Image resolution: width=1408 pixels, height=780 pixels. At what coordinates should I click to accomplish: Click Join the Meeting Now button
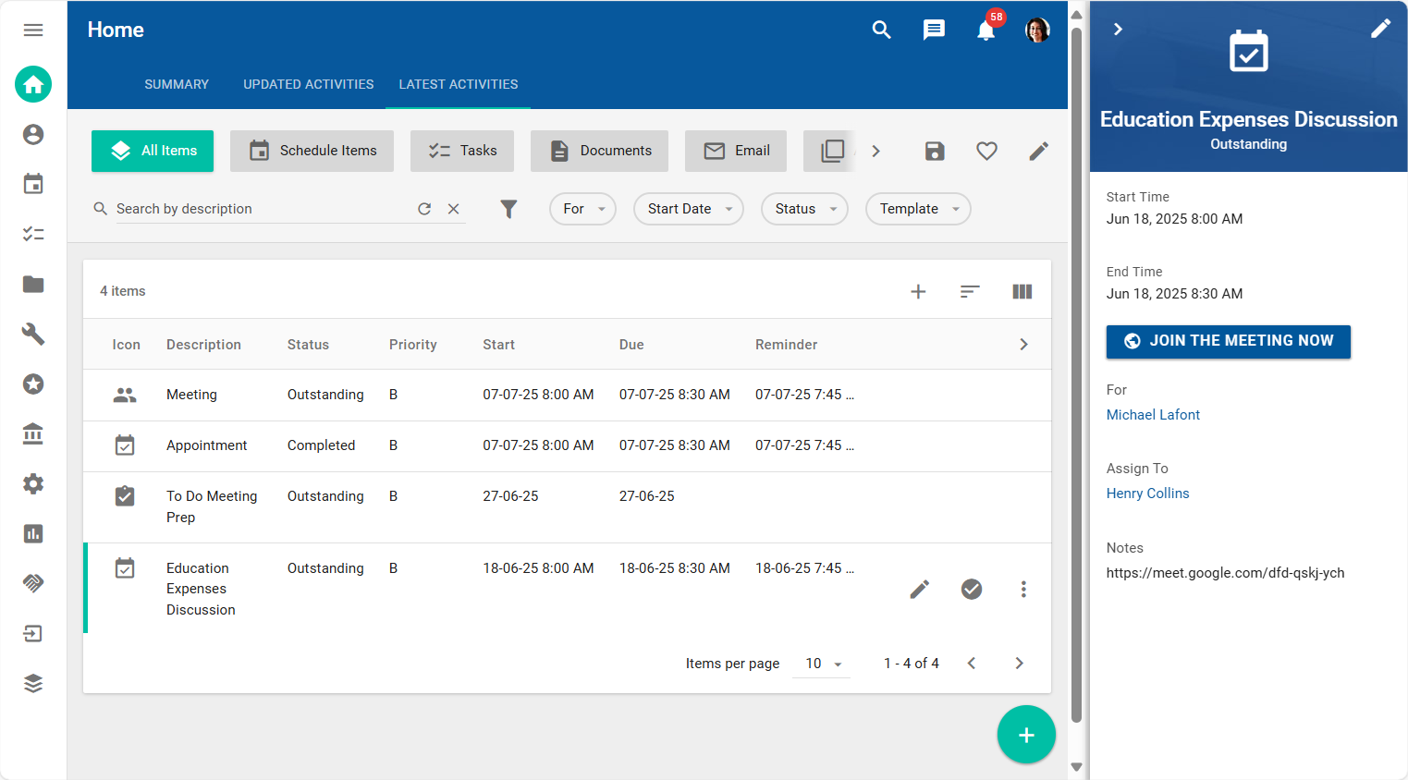[1228, 341]
